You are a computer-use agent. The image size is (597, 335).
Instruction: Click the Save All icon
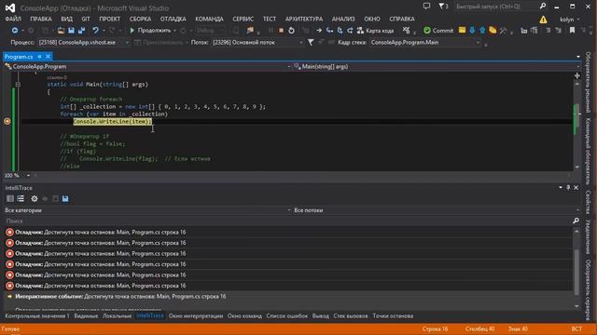[x=81, y=31]
